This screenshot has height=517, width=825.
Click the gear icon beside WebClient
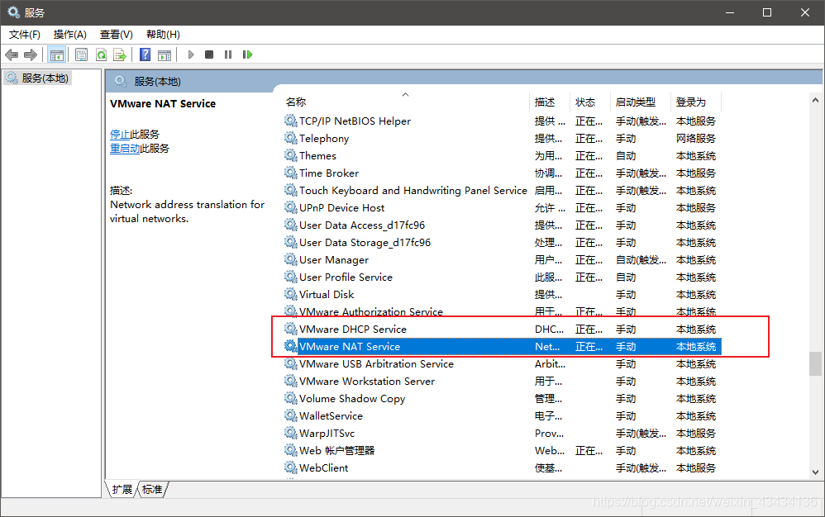(290, 467)
